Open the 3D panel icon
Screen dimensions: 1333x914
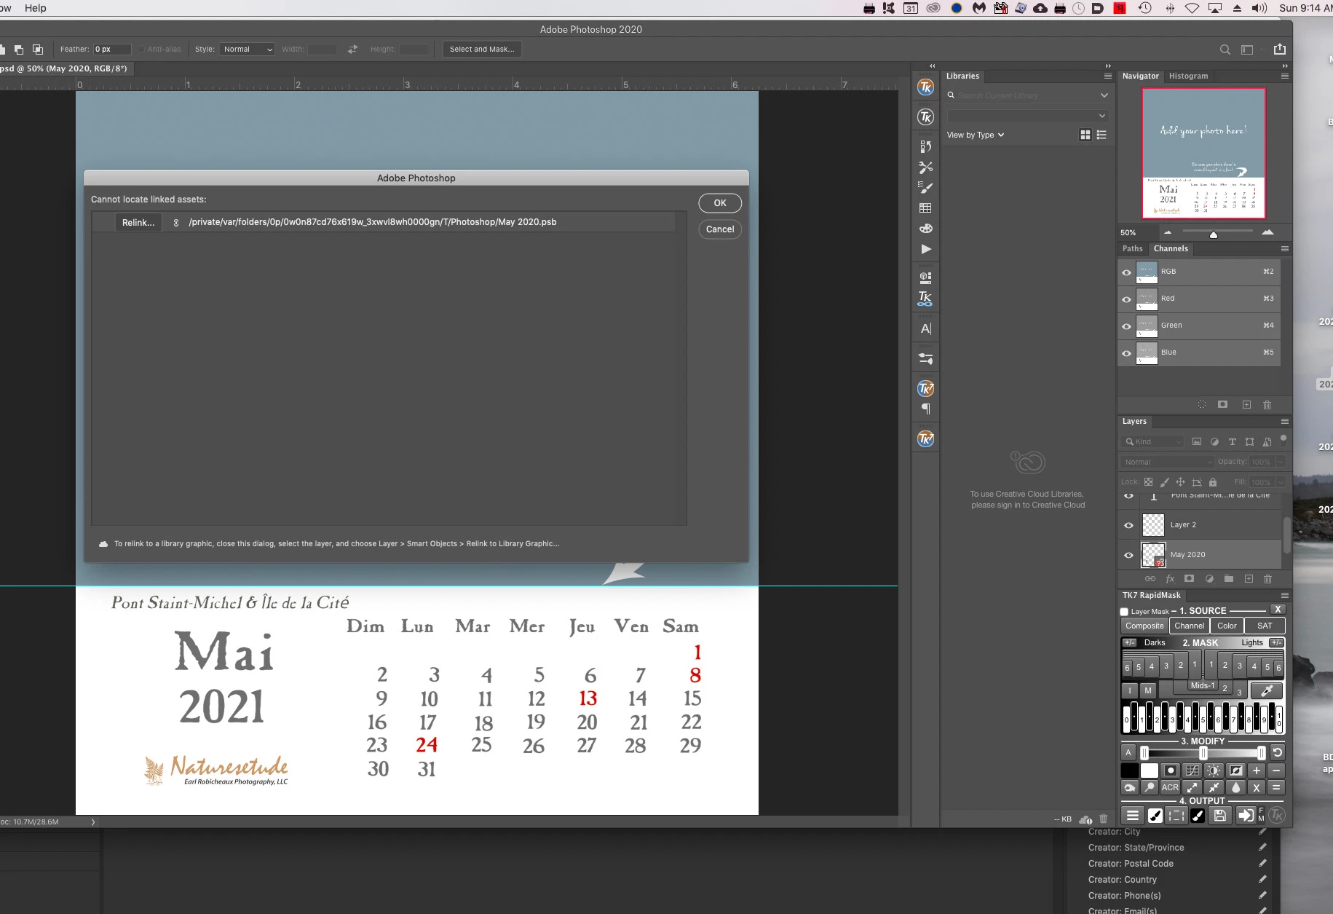(925, 277)
